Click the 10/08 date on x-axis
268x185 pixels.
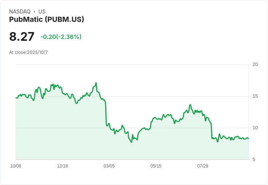point(16,166)
